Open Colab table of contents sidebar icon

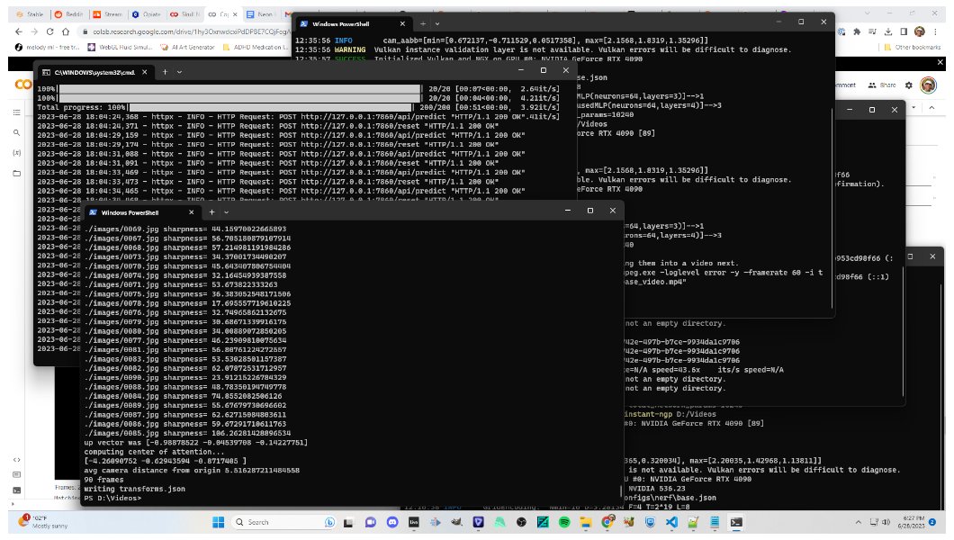click(x=16, y=112)
